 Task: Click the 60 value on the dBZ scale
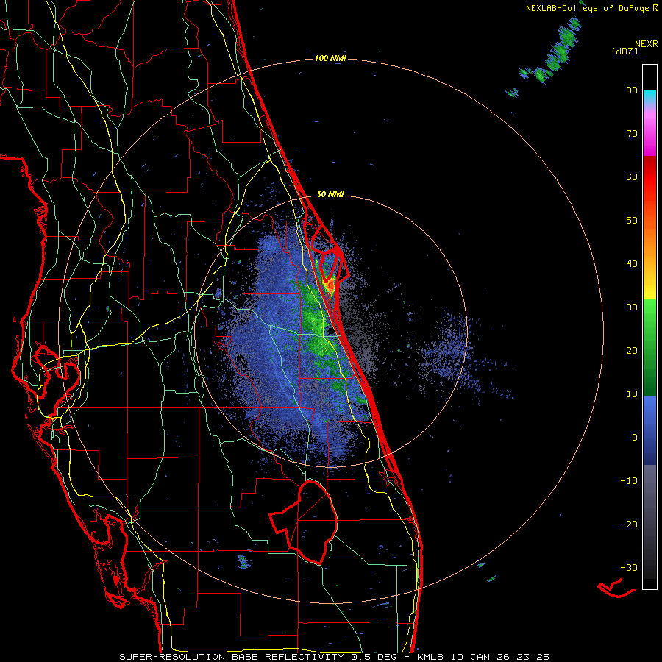point(632,177)
